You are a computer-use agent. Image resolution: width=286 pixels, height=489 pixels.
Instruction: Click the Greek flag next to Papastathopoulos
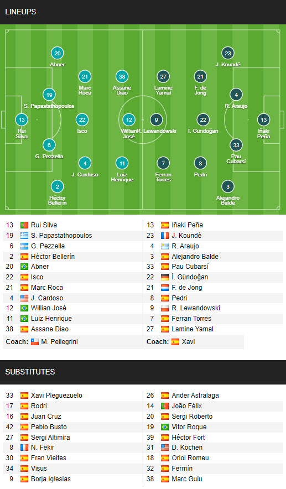tap(24, 236)
